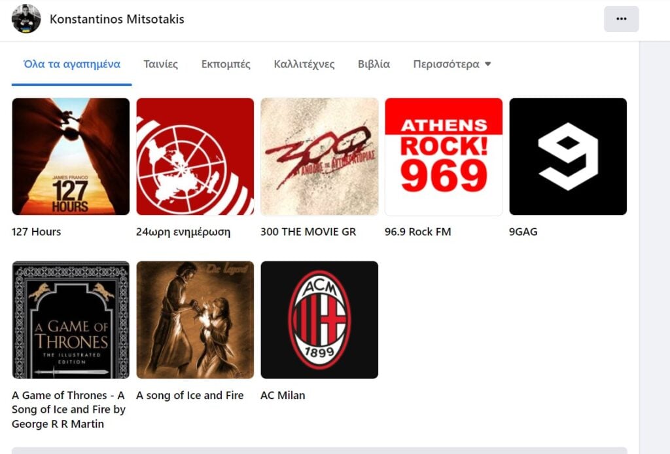Switch to the Εκπομπές tab

click(226, 64)
